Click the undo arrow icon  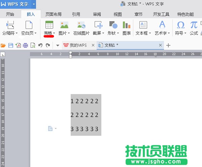pos(40,45)
